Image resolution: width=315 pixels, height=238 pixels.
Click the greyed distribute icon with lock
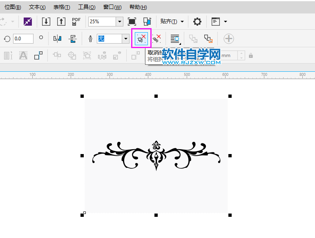pyautogui.click(x=102, y=55)
